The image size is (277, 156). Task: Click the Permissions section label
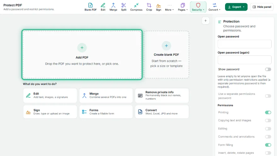(x=225, y=105)
